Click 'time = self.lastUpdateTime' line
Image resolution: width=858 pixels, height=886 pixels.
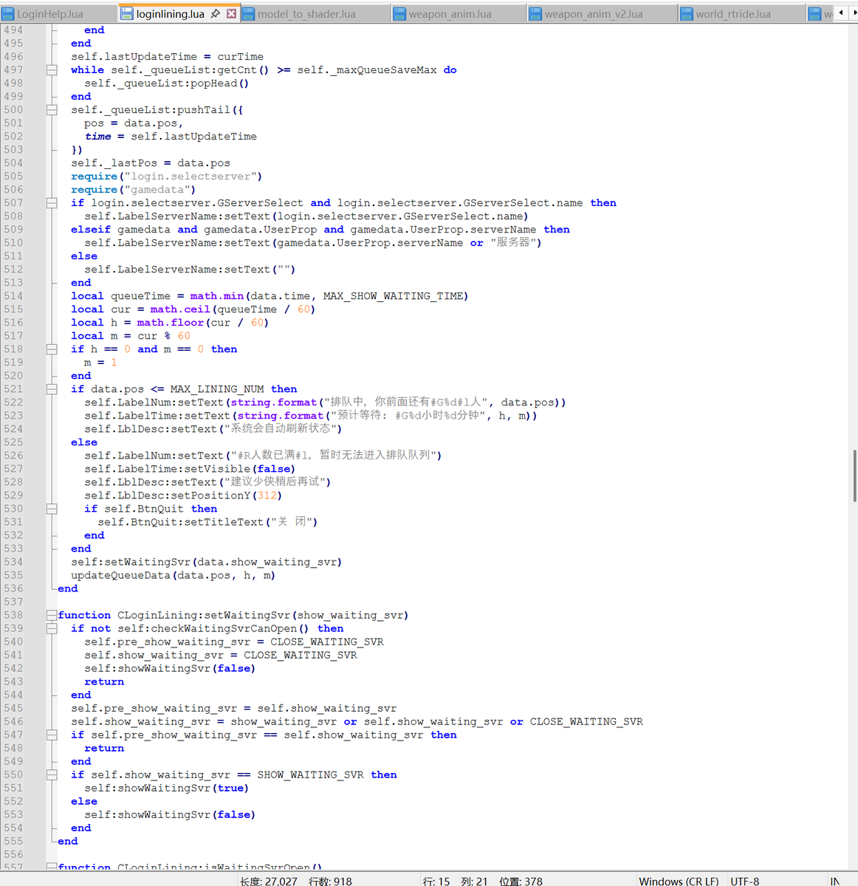(x=171, y=137)
